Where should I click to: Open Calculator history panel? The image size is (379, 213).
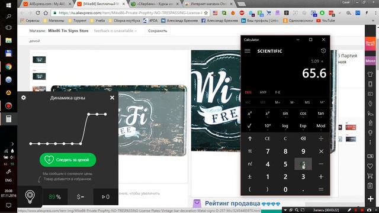[323, 51]
